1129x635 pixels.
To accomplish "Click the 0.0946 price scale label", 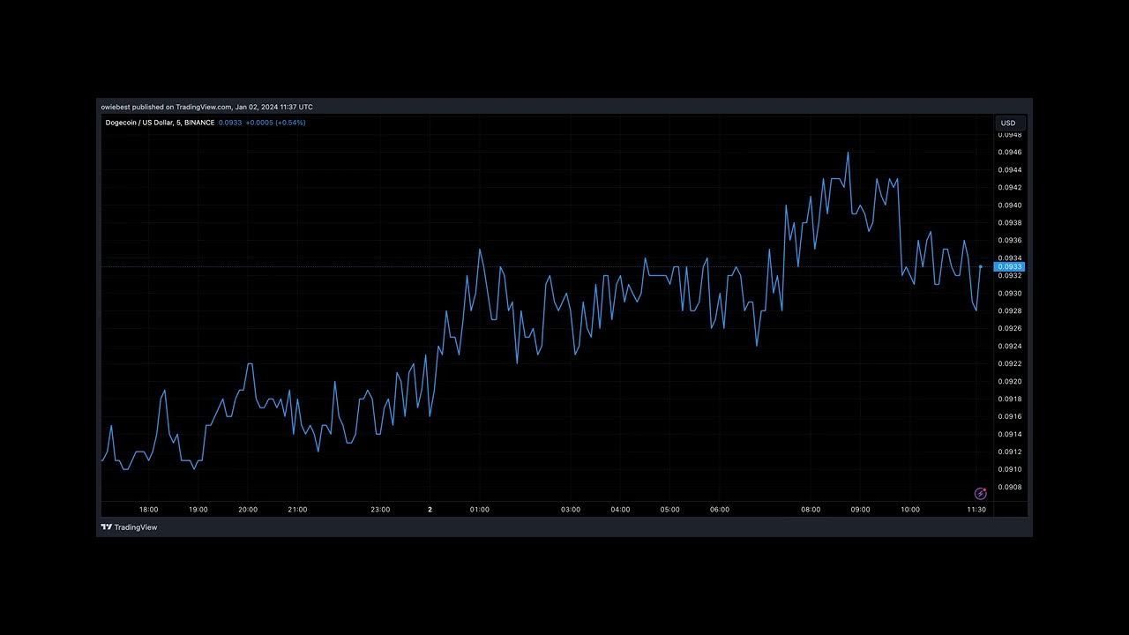I will pos(1010,152).
